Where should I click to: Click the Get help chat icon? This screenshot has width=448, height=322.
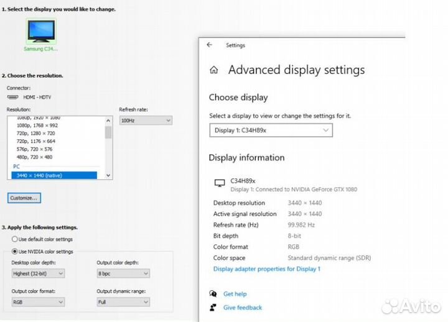click(213, 294)
